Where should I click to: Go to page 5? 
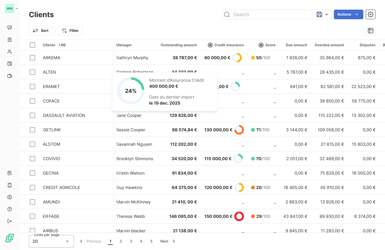(x=151, y=241)
